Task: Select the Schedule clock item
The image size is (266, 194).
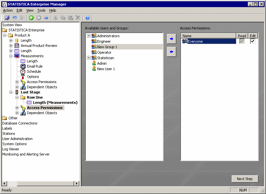Action: click(23, 71)
